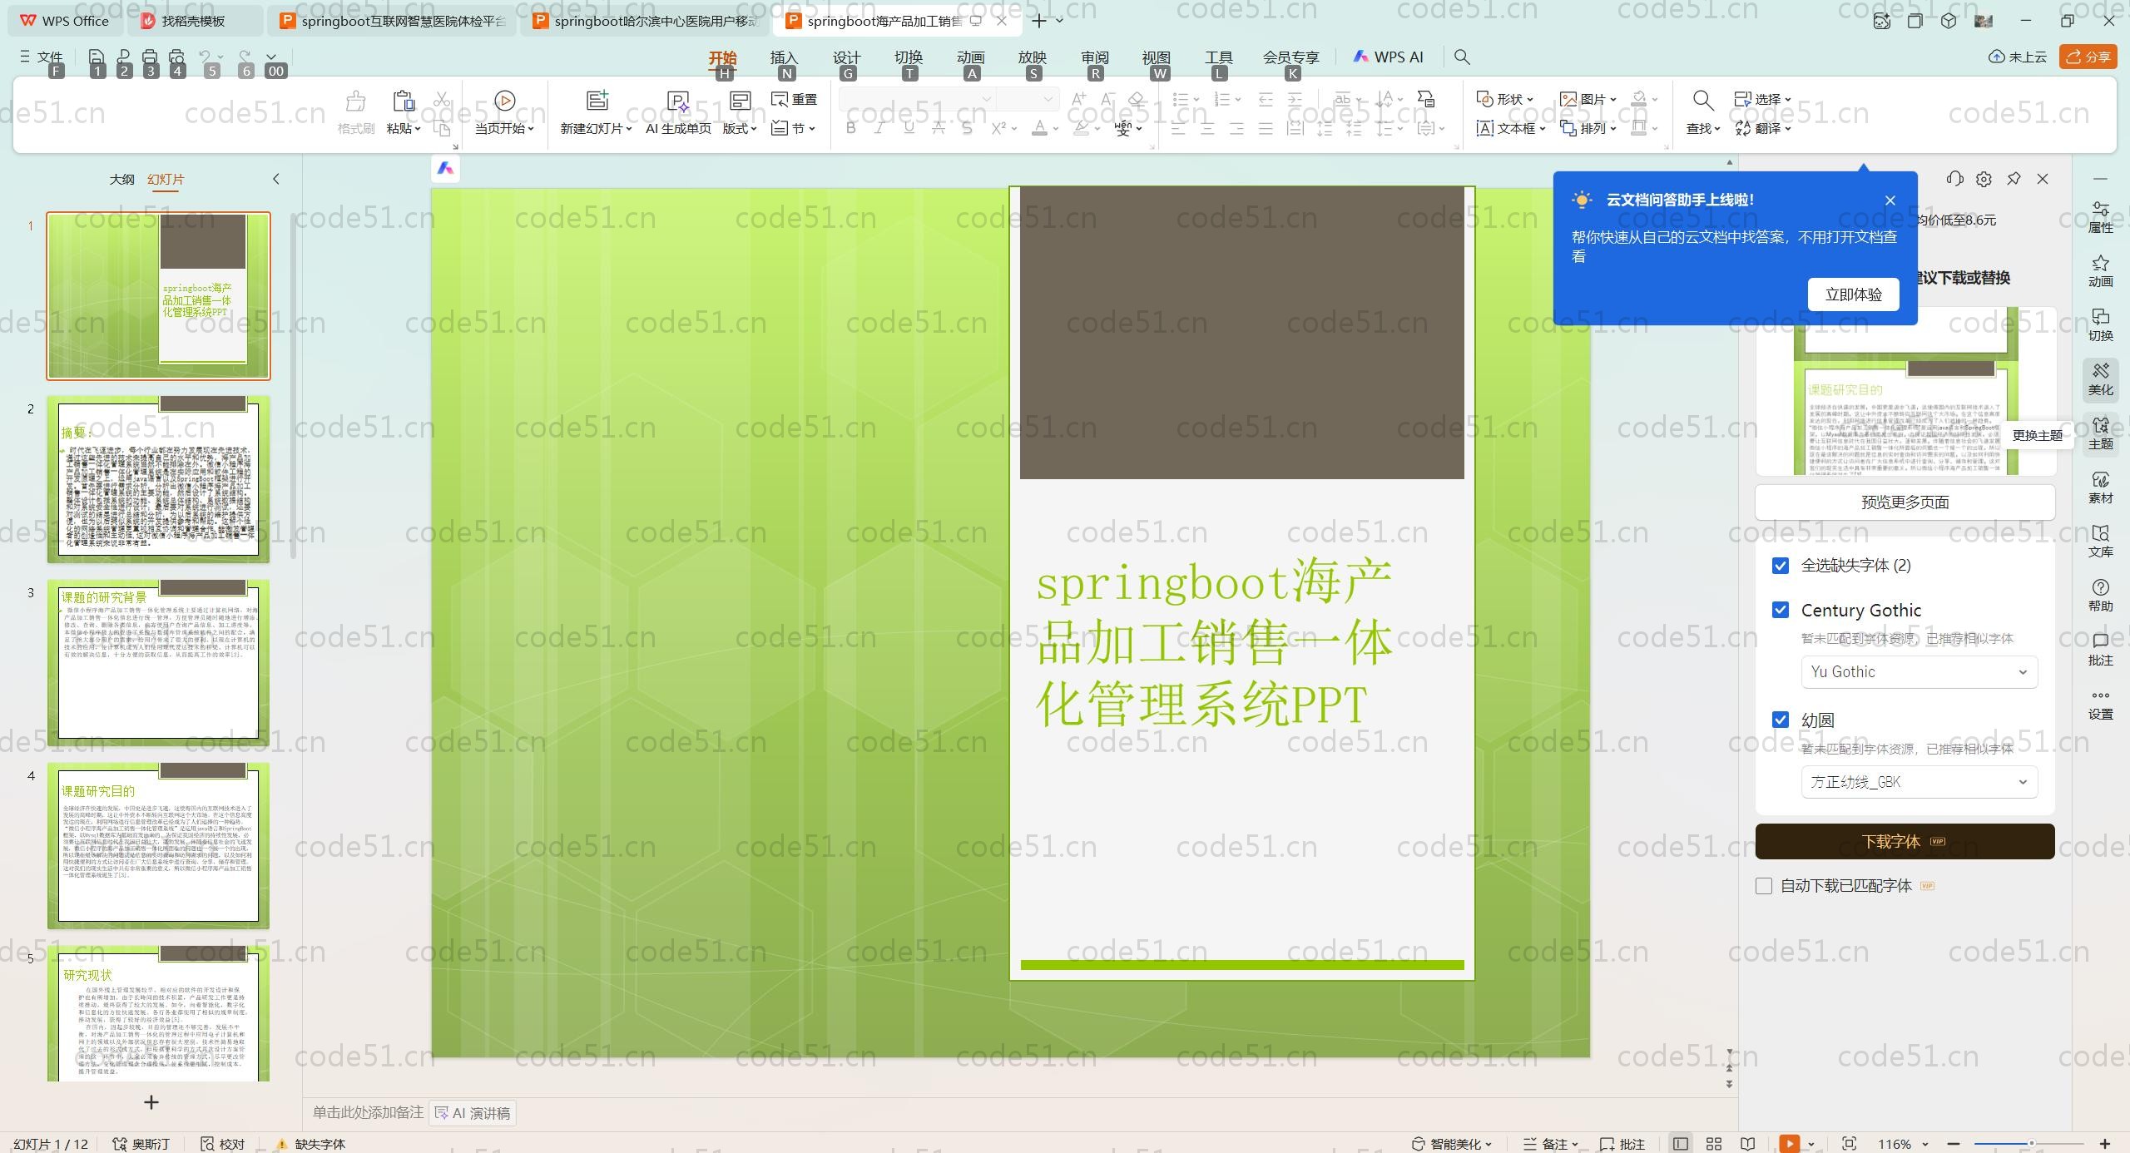Open the 插入 ribbon tab

pyautogui.click(x=783, y=57)
